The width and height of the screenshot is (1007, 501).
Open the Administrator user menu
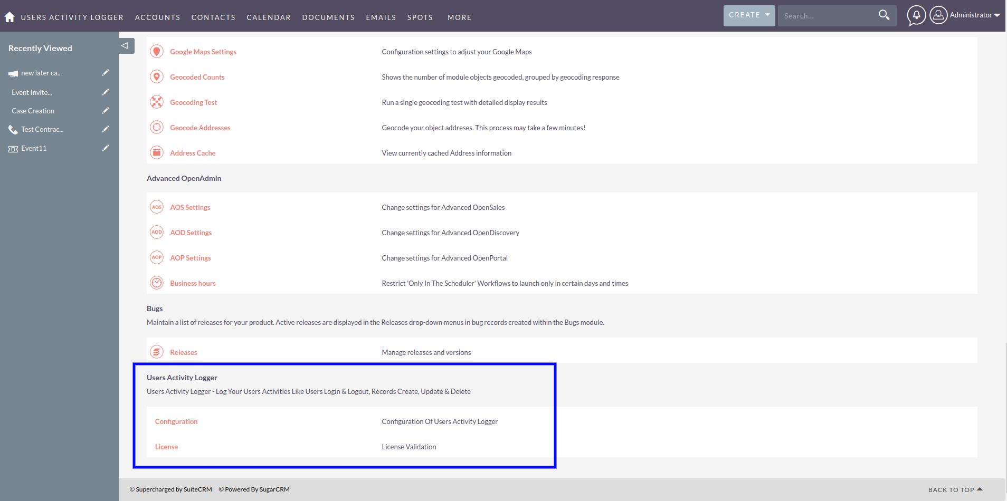(x=975, y=15)
